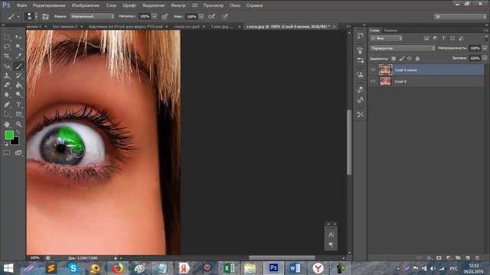Open the brush panel toggle in options bar

[45, 17]
